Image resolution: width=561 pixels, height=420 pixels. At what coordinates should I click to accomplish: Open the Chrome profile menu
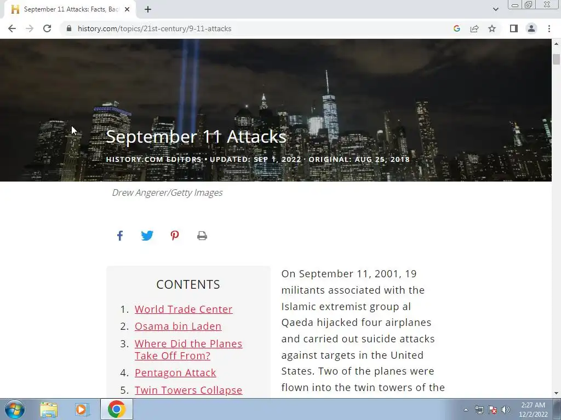coord(531,28)
